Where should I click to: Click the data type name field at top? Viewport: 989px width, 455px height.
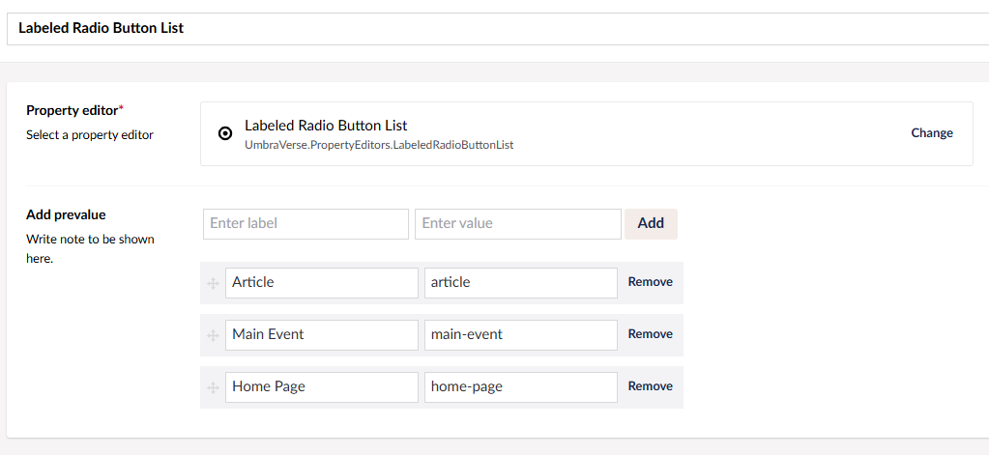498,29
